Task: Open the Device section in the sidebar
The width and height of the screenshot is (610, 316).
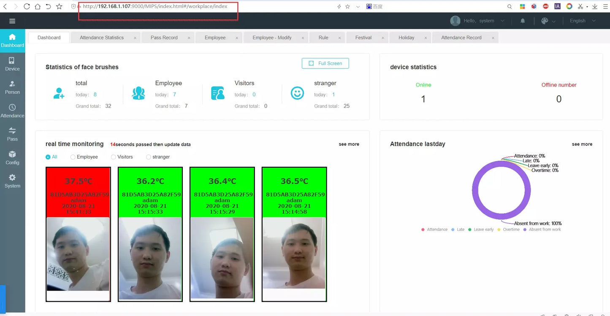Action: [x=12, y=65]
